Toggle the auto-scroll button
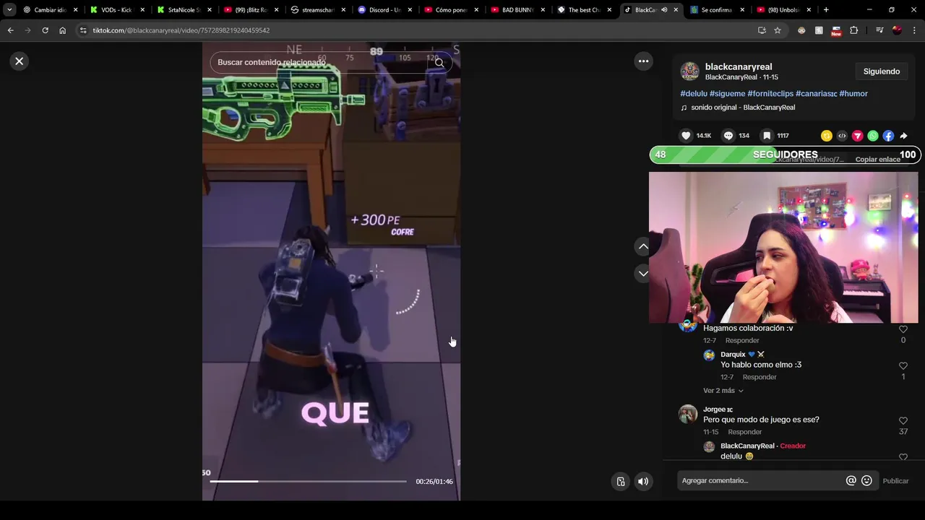The image size is (925, 520). [x=620, y=481]
